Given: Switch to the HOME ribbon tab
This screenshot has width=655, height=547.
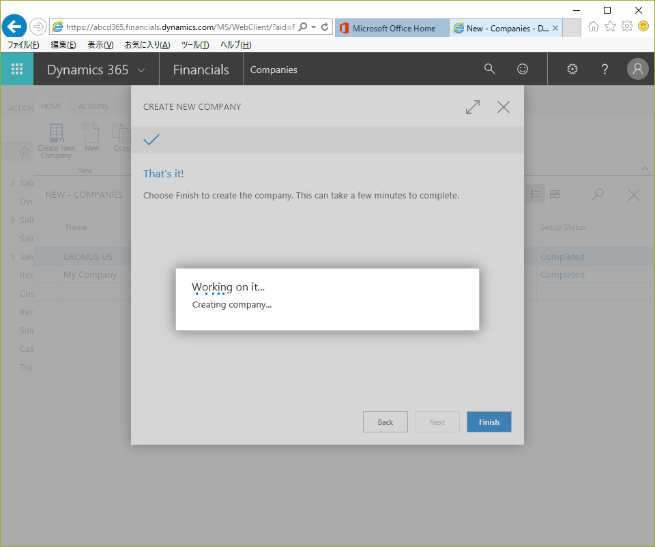Looking at the screenshot, I should coord(51,106).
